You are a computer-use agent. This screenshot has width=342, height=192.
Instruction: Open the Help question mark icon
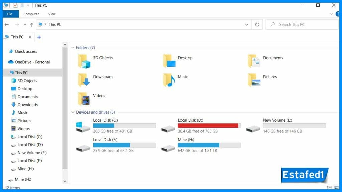point(338,14)
